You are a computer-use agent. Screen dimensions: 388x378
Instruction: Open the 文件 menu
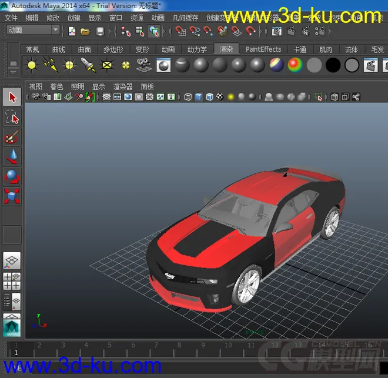(x=11, y=18)
